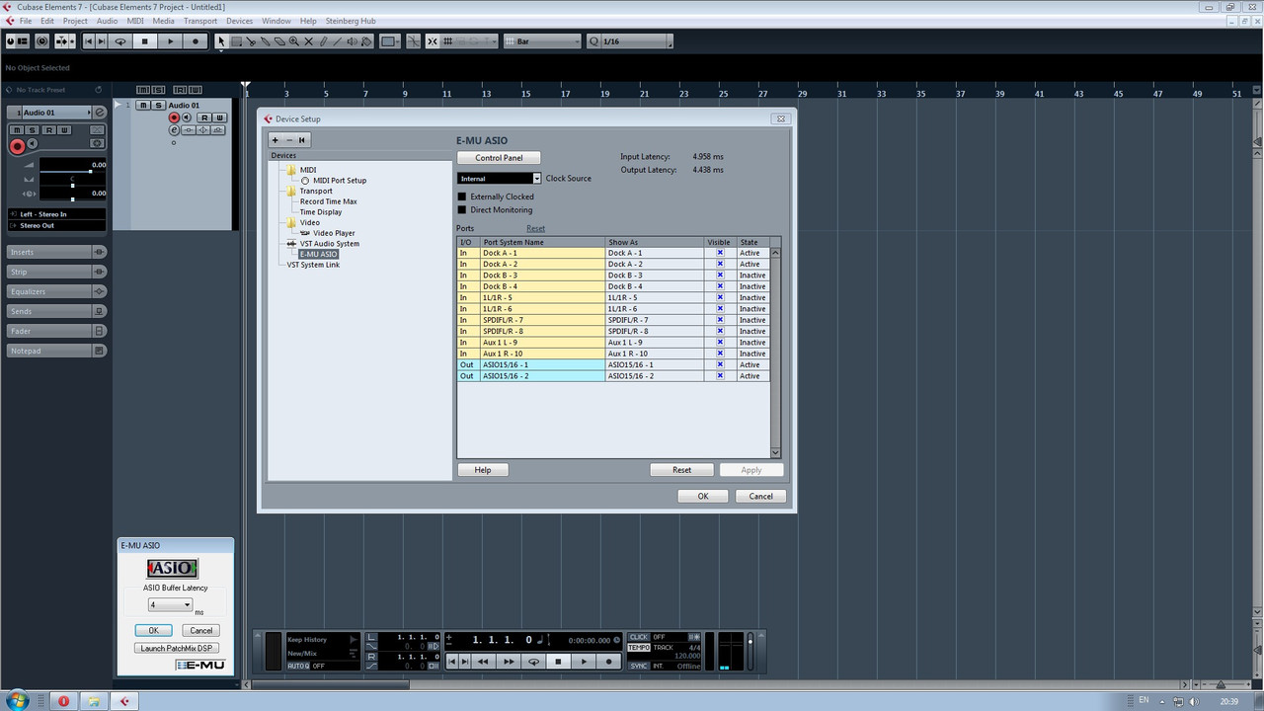Select the Play speaker tool
The width and height of the screenshot is (1264, 711).
pyautogui.click(x=352, y=41)
